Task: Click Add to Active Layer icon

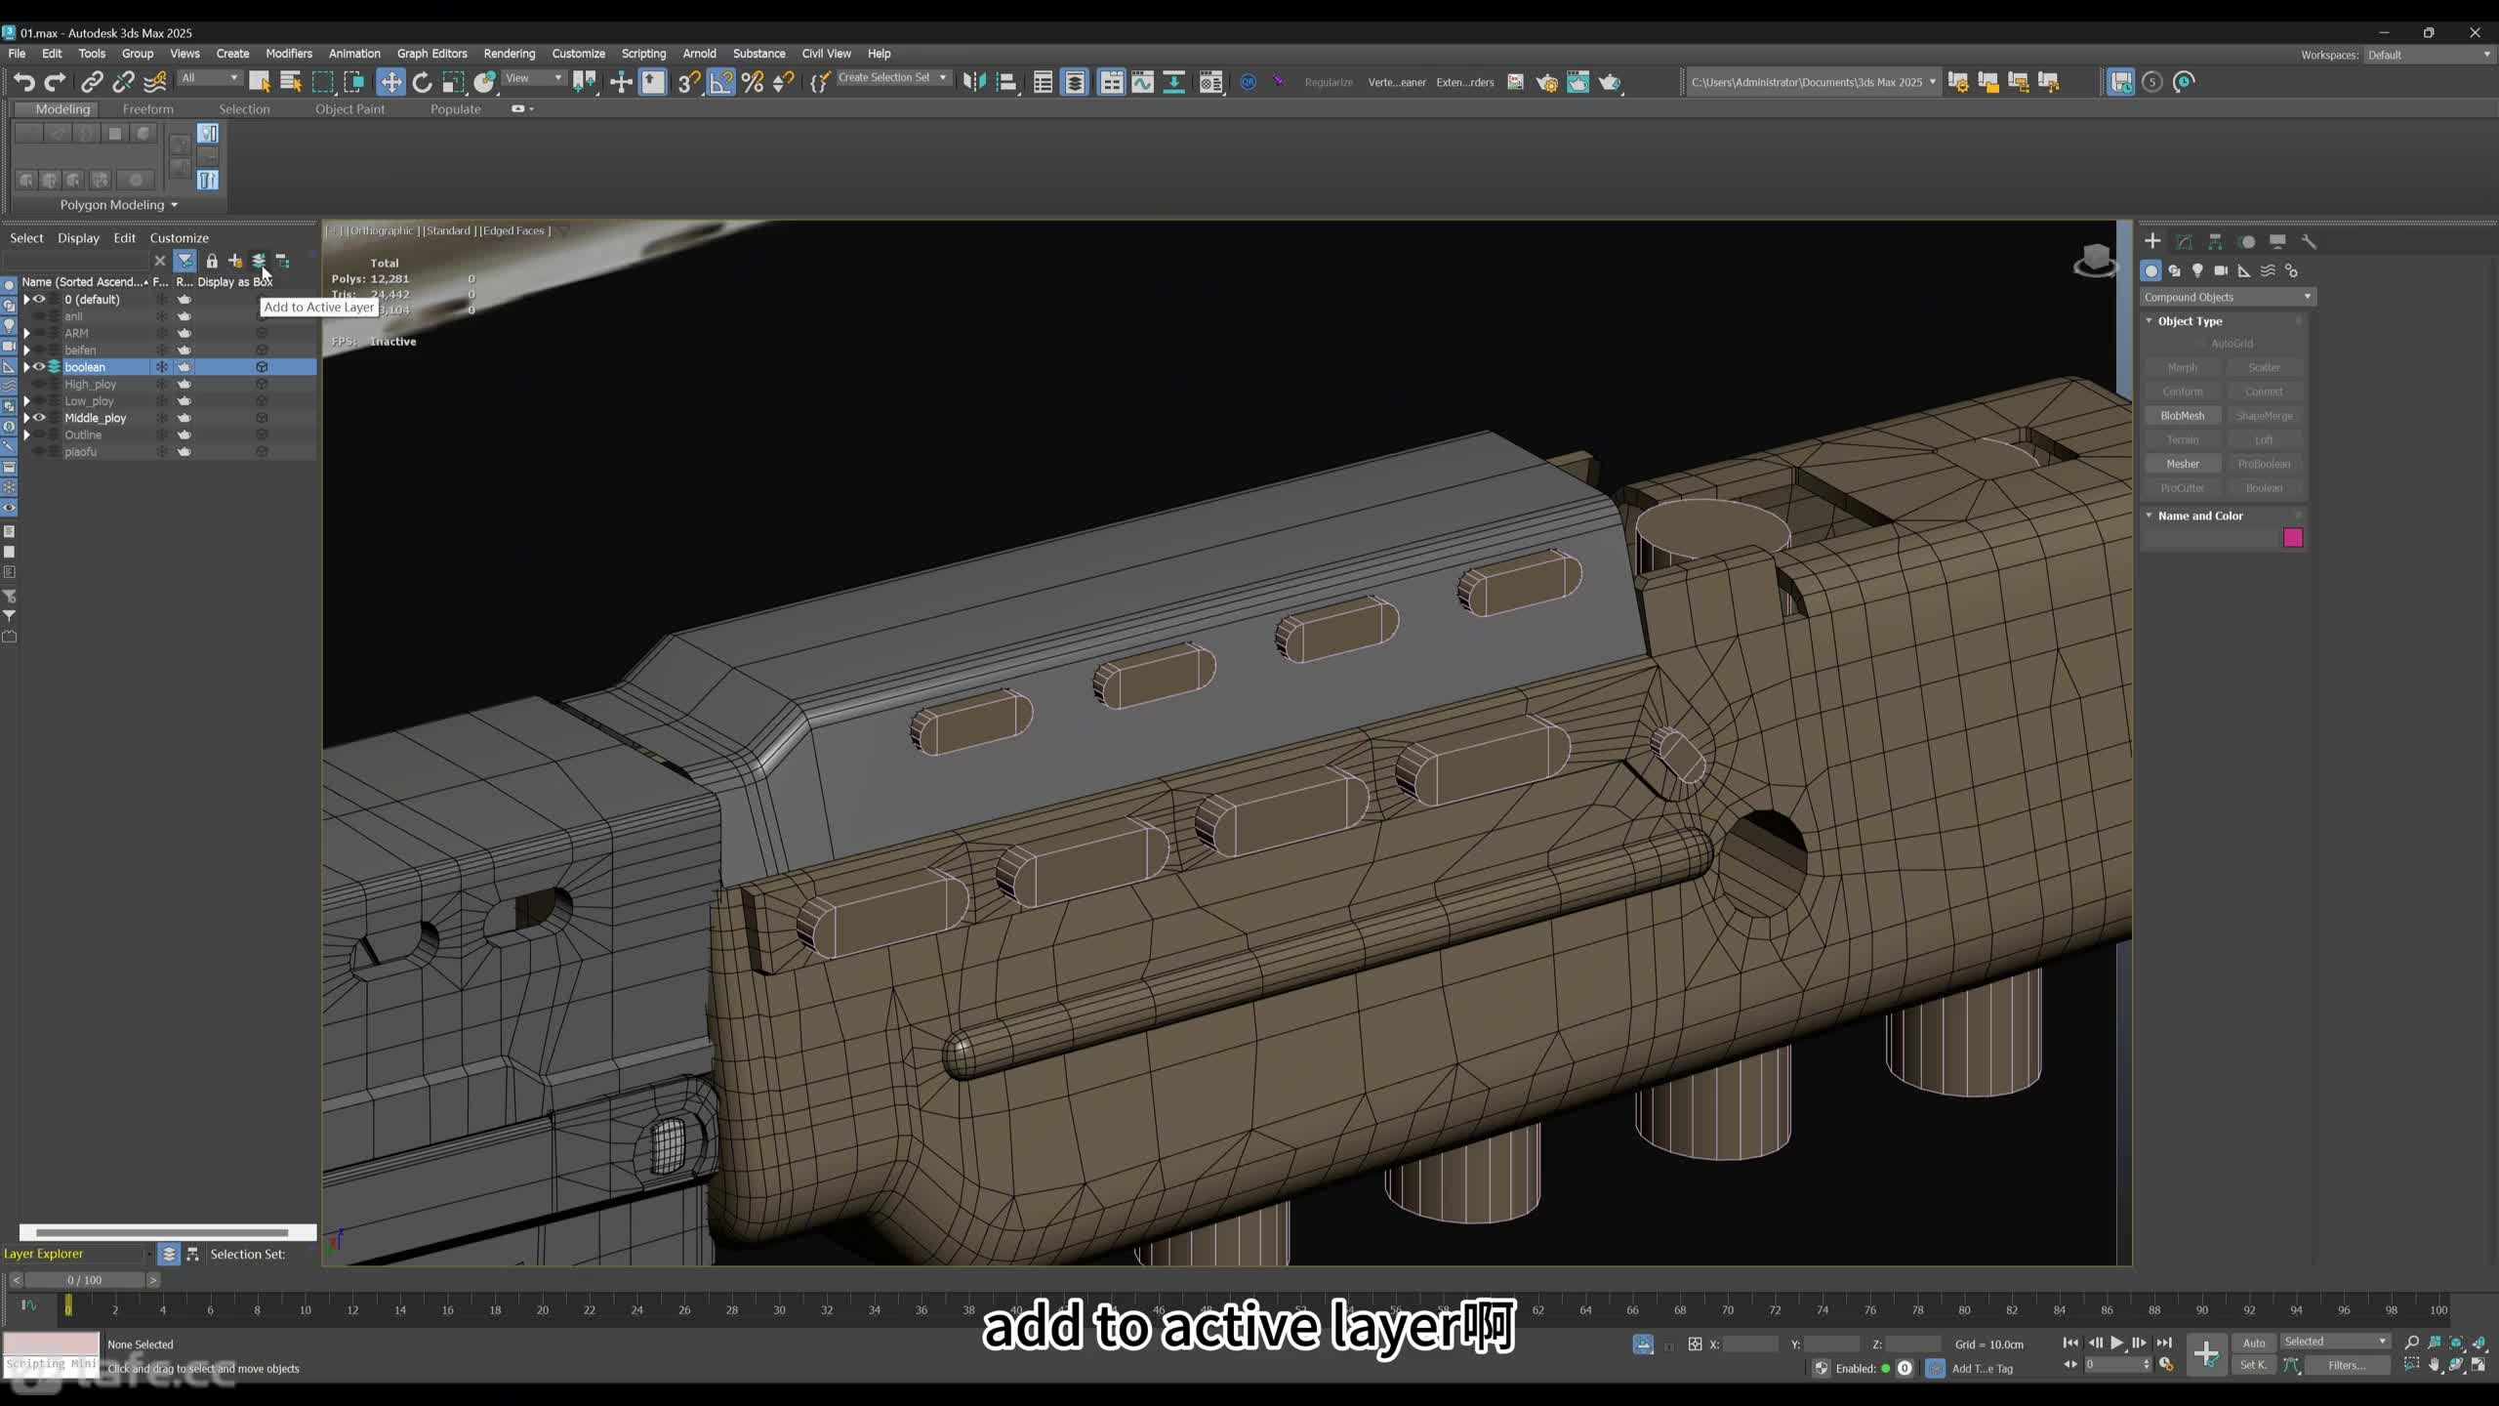Action: [259, 261]
